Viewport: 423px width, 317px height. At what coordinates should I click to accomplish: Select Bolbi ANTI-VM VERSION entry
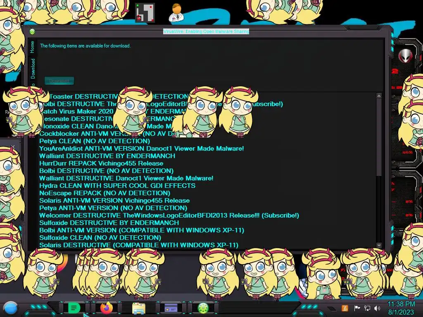click(142, 230)
